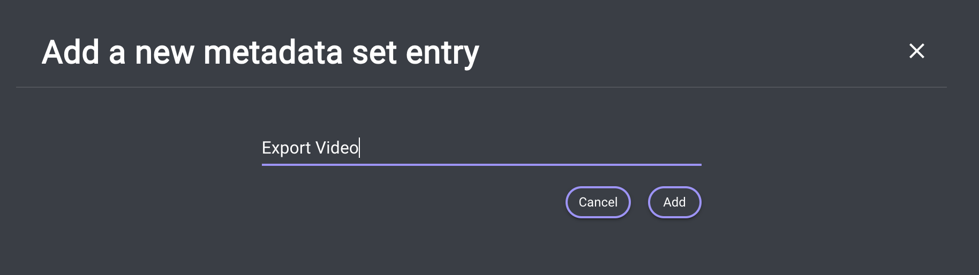Dismiss dialog using the X icon
Viewport: 979px width, 275px height.
(x=916, y=51)
